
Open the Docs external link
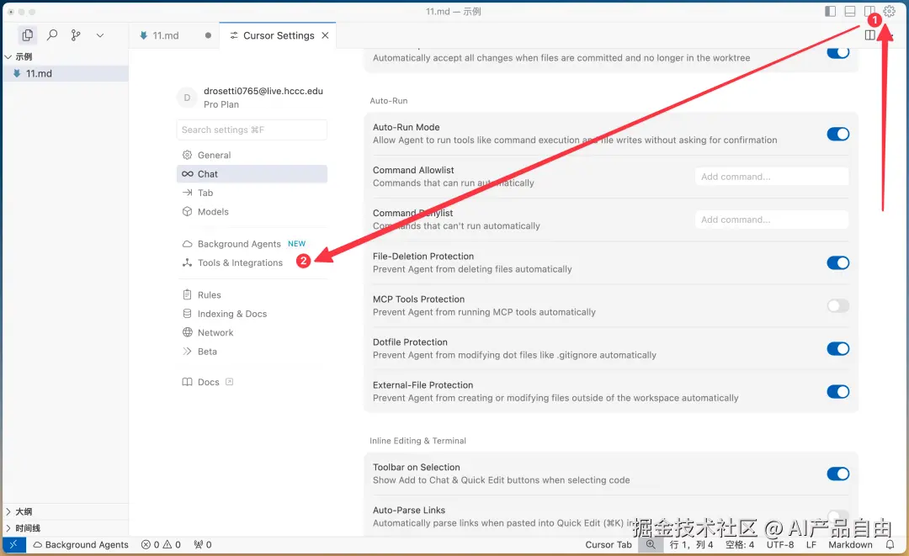(x=208, y=382)
